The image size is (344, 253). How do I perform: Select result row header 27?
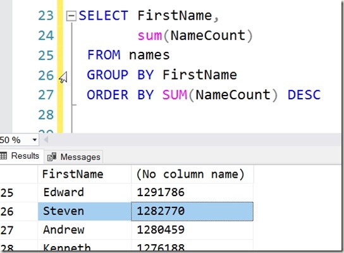[x=18, y=230]
